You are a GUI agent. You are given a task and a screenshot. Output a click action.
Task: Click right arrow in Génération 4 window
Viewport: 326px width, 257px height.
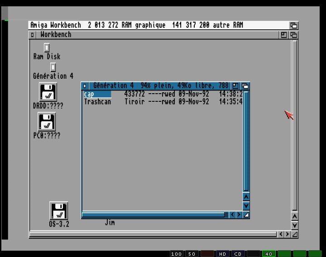click(239, 214)
